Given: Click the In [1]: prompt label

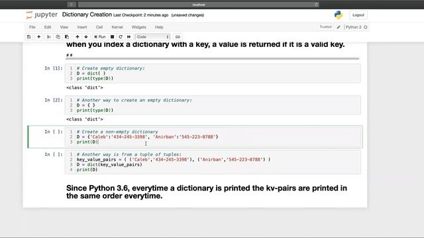Looking at the screenshot, I should pyautogui.click(x=54, y=68).
